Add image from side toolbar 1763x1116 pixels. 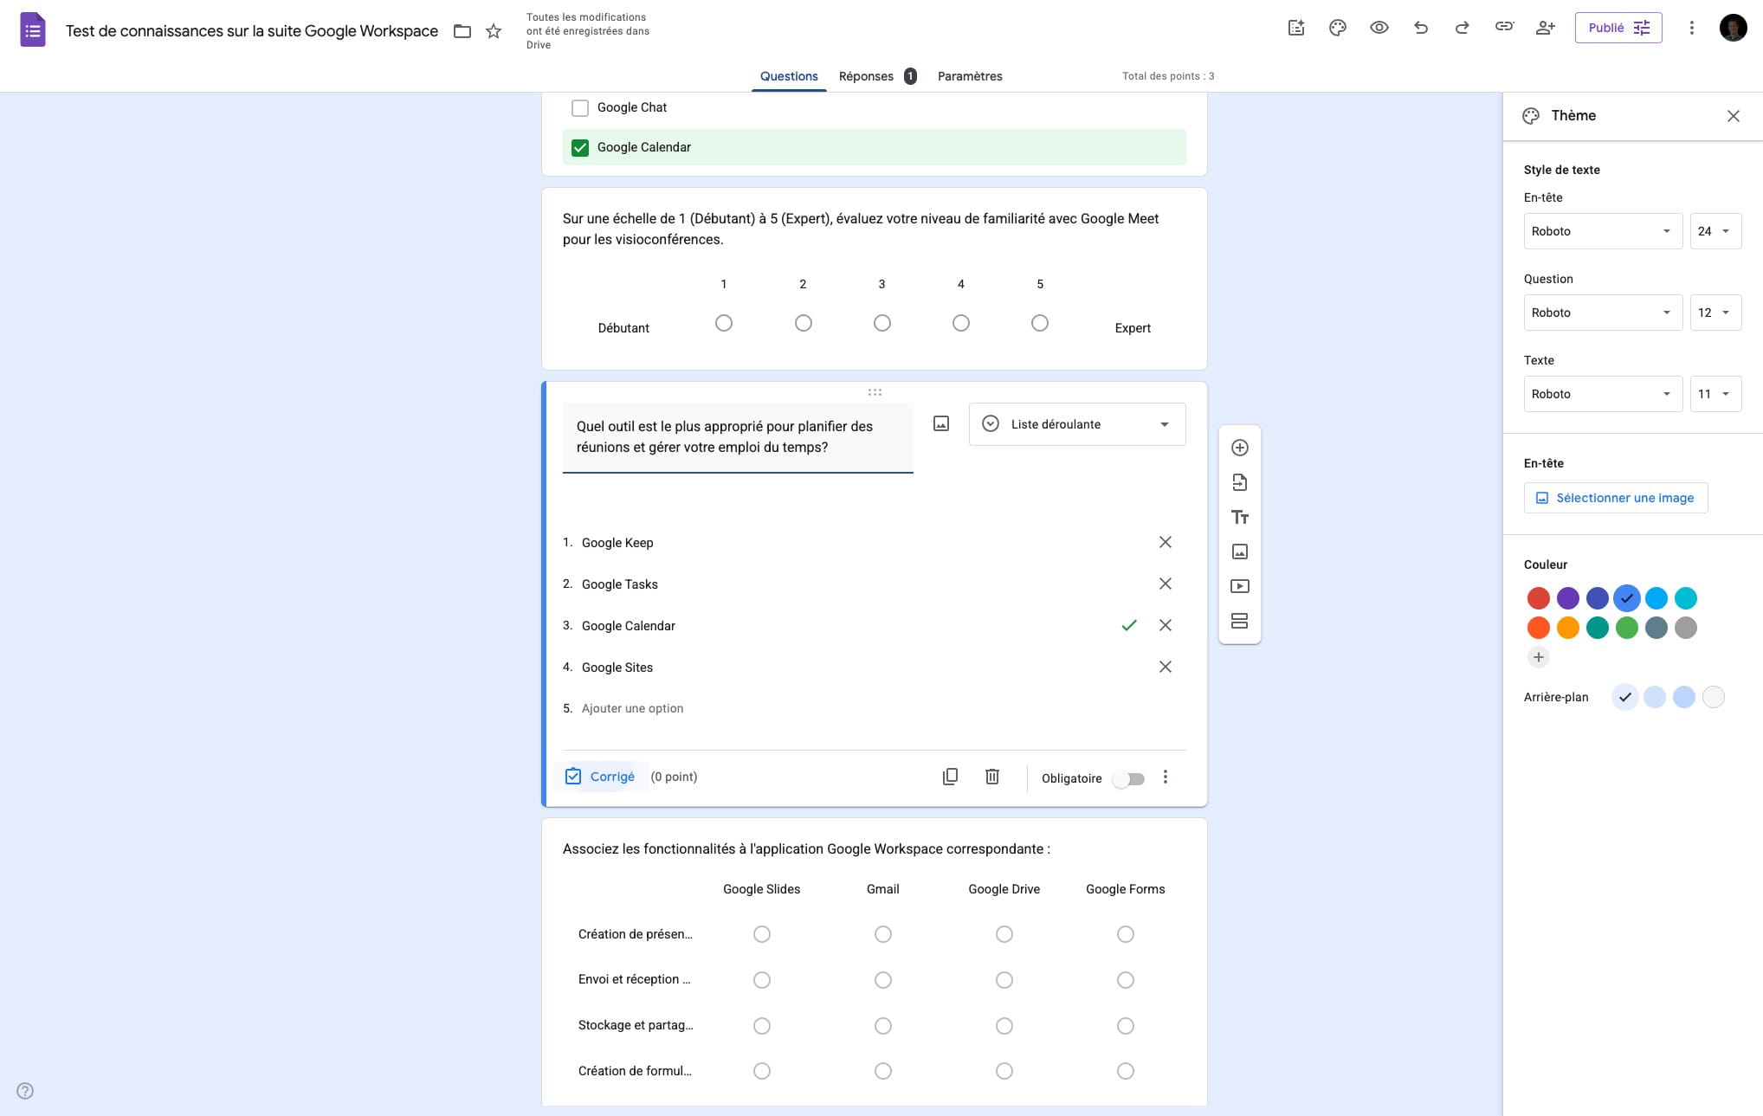[x=1240, y=552]
